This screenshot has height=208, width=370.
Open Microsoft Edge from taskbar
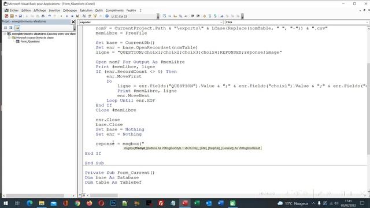coord(29,203)
